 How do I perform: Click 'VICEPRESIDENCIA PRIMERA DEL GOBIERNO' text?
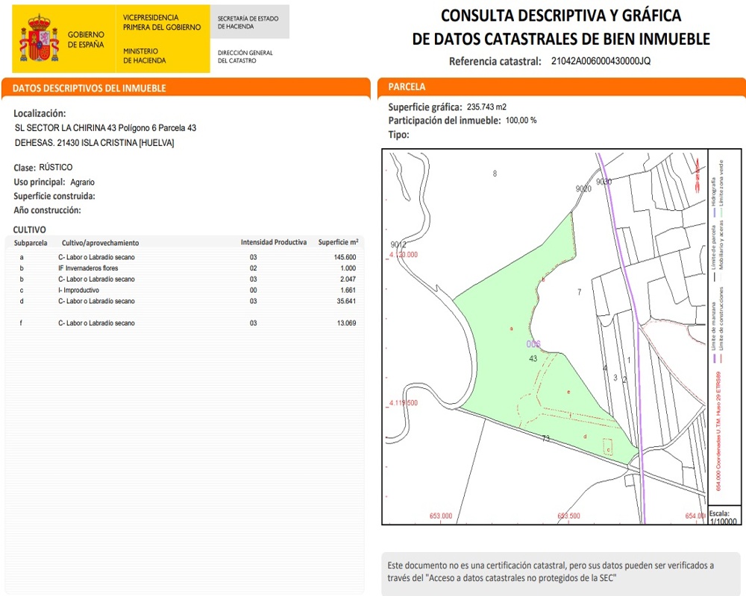[162, 22]
